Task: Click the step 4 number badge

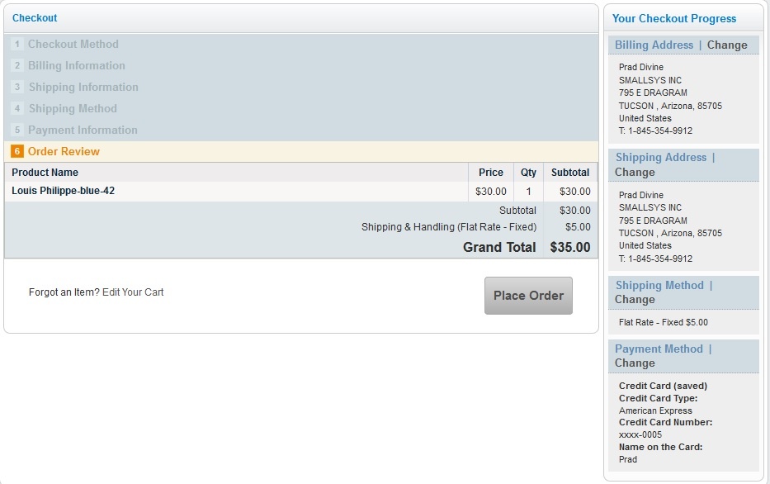Action: pyautogui.click(x=17, y=109)
